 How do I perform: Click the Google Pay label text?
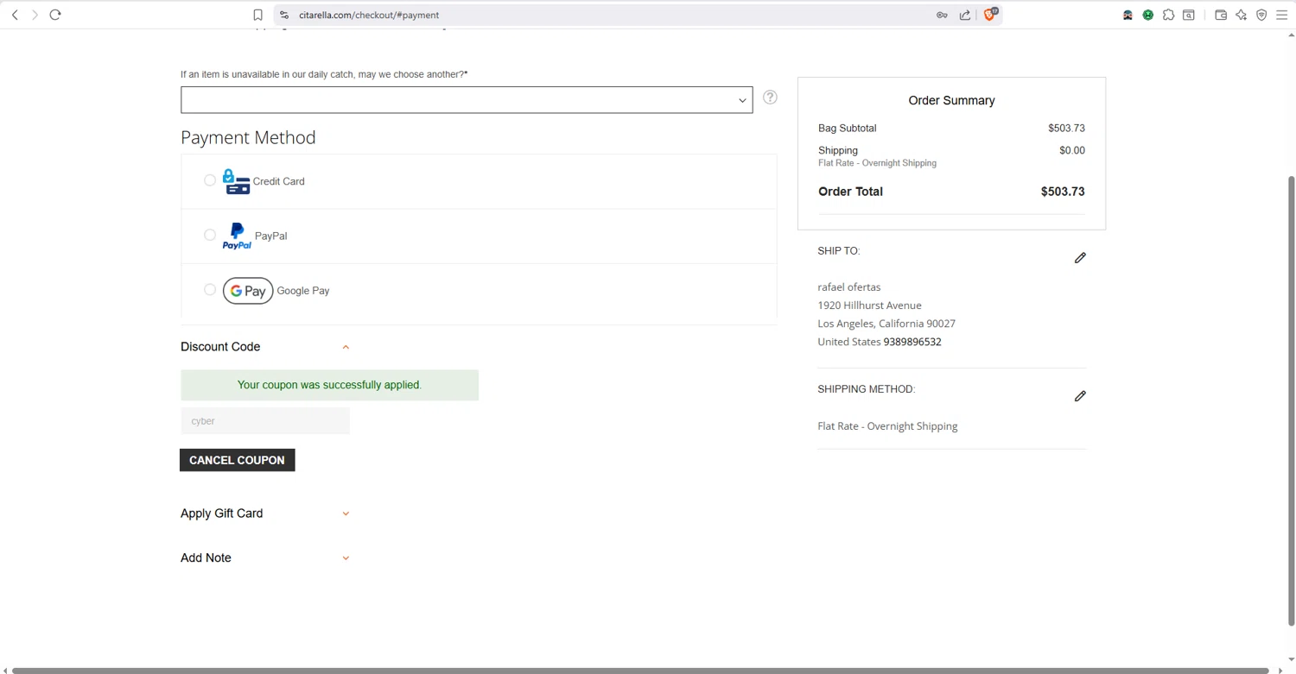pyautogui.click(x=303, y=291)
